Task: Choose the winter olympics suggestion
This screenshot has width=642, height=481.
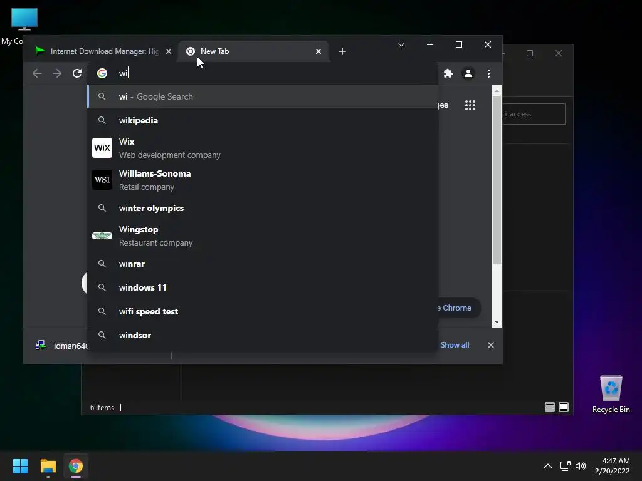Action: (263, 208)
